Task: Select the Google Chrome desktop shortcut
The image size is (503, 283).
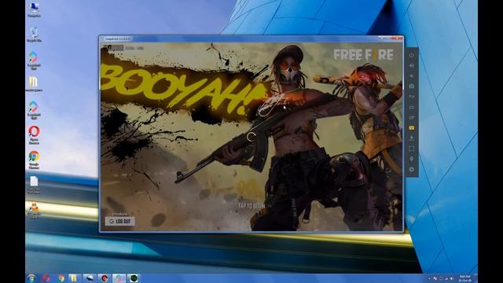Action: 34,160
